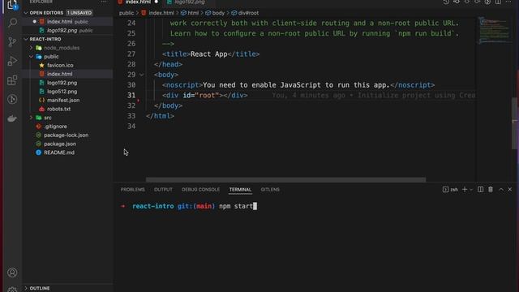Open package-lock.json in the file tree

(x=66, y=135)
